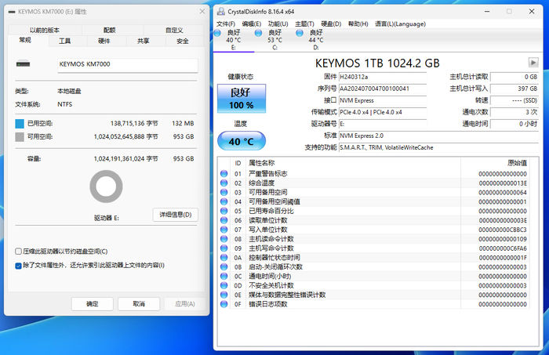Image resolution: width=549 pixels, height=355 pixels.
Task: Select drive D: status orb at 44 °C
Action: coord(300,33)
